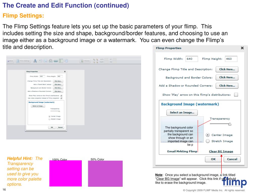This screenshot has height=193, width=258.
Task: Click OK in the large Flimp Properties dialog
Action: tap(213, 159)
